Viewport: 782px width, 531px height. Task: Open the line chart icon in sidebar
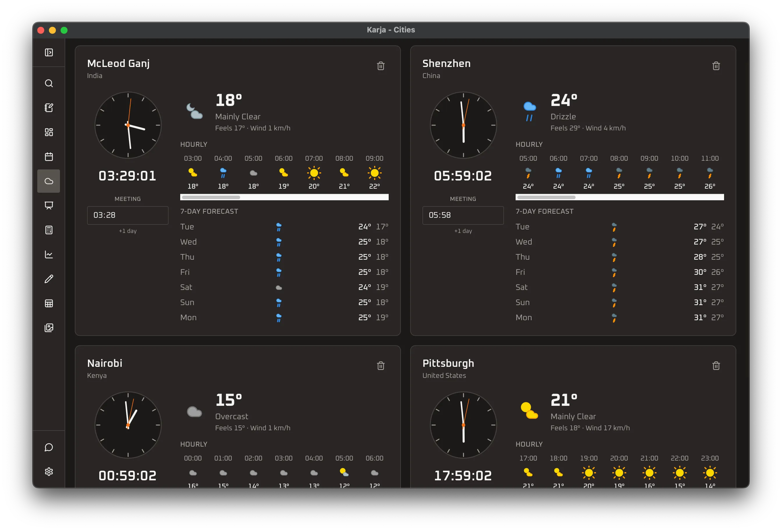[49, 254]
